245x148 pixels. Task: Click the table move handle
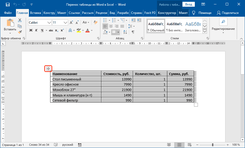pyautogui.click(x=48, y=69)
